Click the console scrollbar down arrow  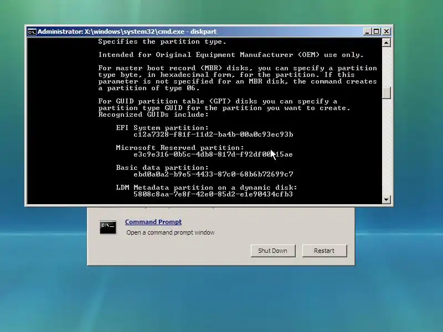coord(386,200)
